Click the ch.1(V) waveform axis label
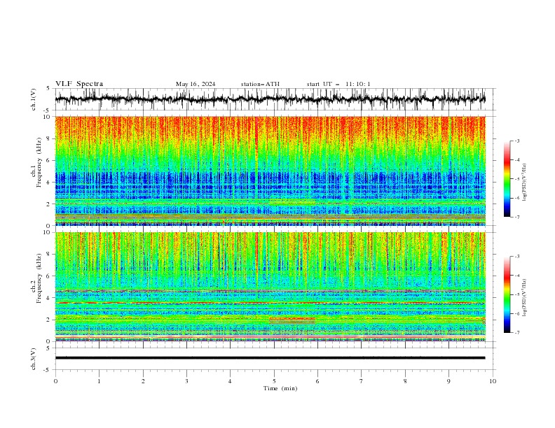 pyautogui.click(x=34, y=99)
